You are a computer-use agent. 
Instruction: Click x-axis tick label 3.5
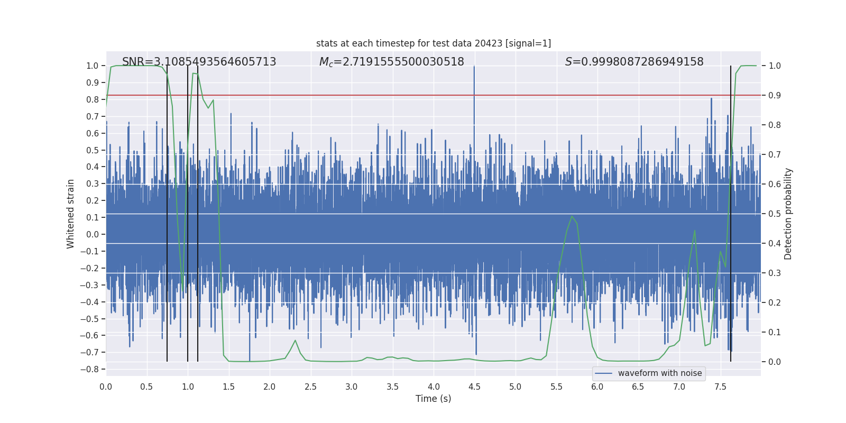392,387
